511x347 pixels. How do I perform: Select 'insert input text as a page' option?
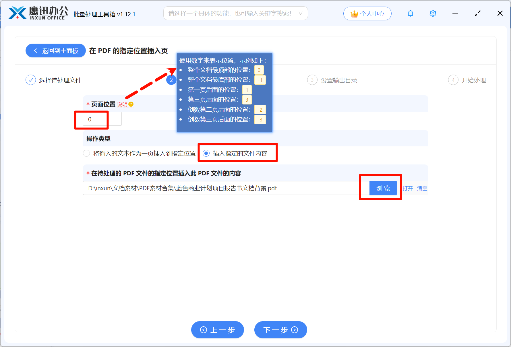point(86,154)
